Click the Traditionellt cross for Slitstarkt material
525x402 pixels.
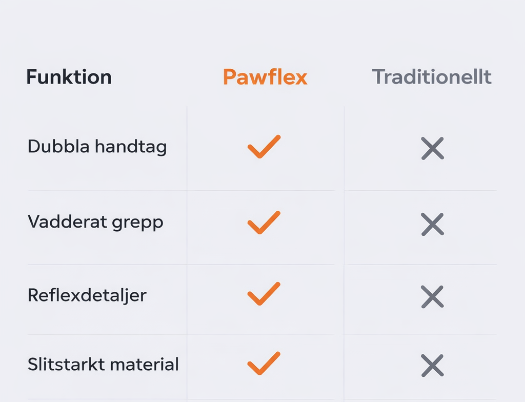tap(432, 365)
